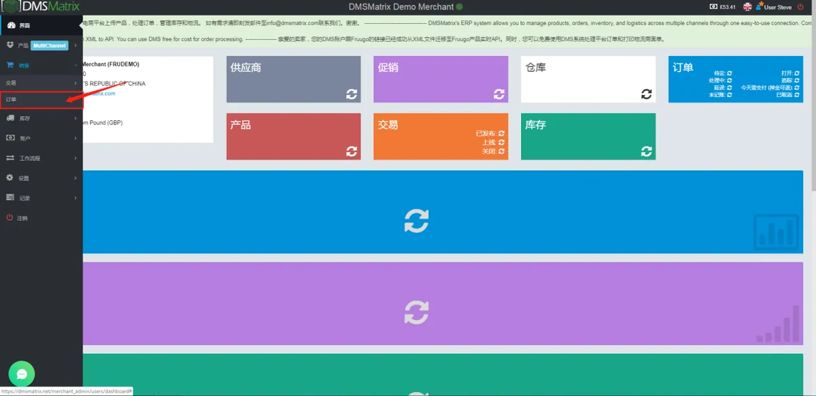The height and width of the screenshot is (396, 816).
Task: Click the 库存 truck icon in sidebar
Action: pyautogui.click(x=10, y=118)
